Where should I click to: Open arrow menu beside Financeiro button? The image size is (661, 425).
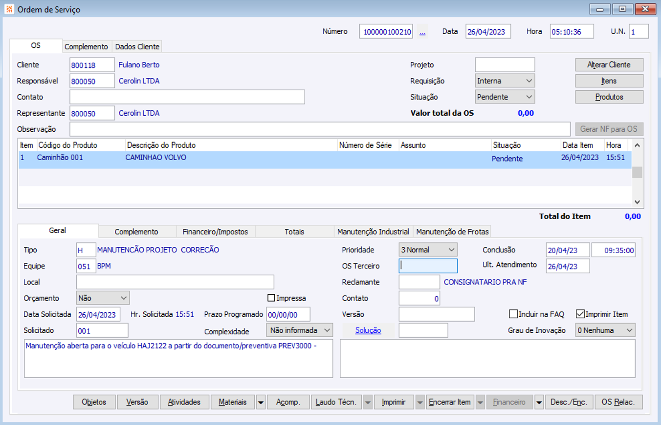pos(539,403)
